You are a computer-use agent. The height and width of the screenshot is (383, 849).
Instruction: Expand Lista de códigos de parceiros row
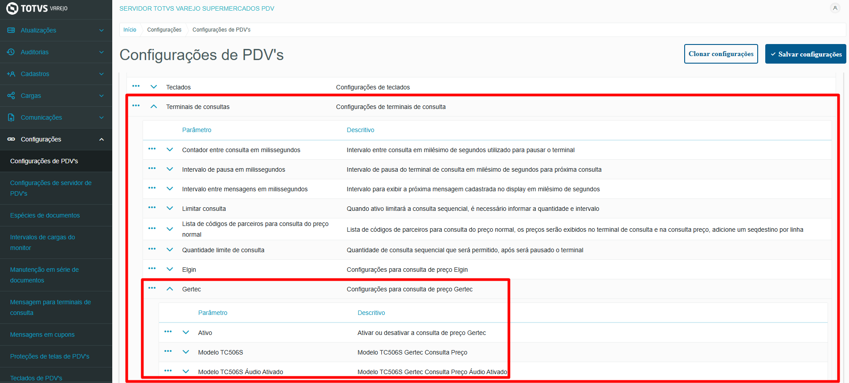pos(170,229)
